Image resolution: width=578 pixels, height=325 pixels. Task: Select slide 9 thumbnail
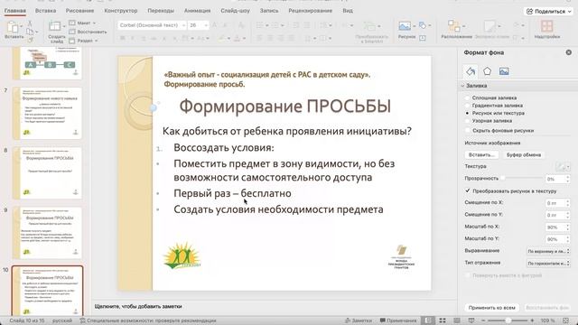click(x=48, y=232)
